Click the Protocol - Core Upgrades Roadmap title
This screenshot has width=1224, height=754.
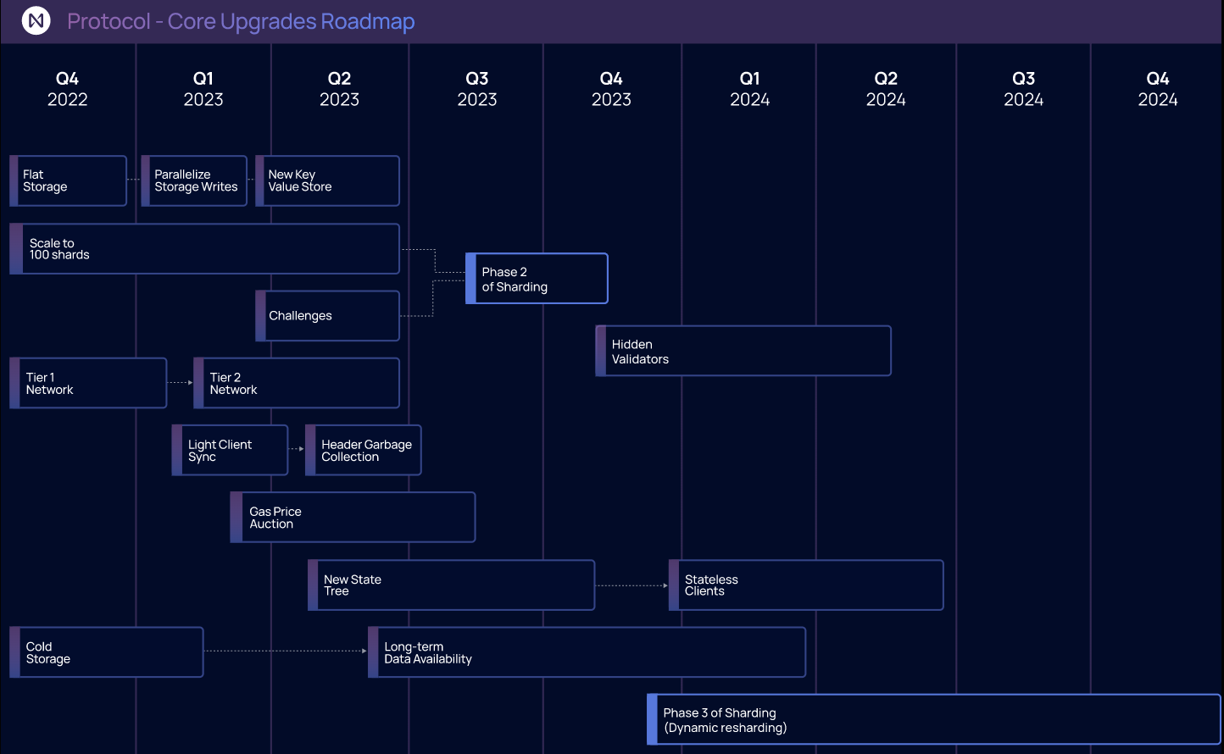(x=241, y=21)
